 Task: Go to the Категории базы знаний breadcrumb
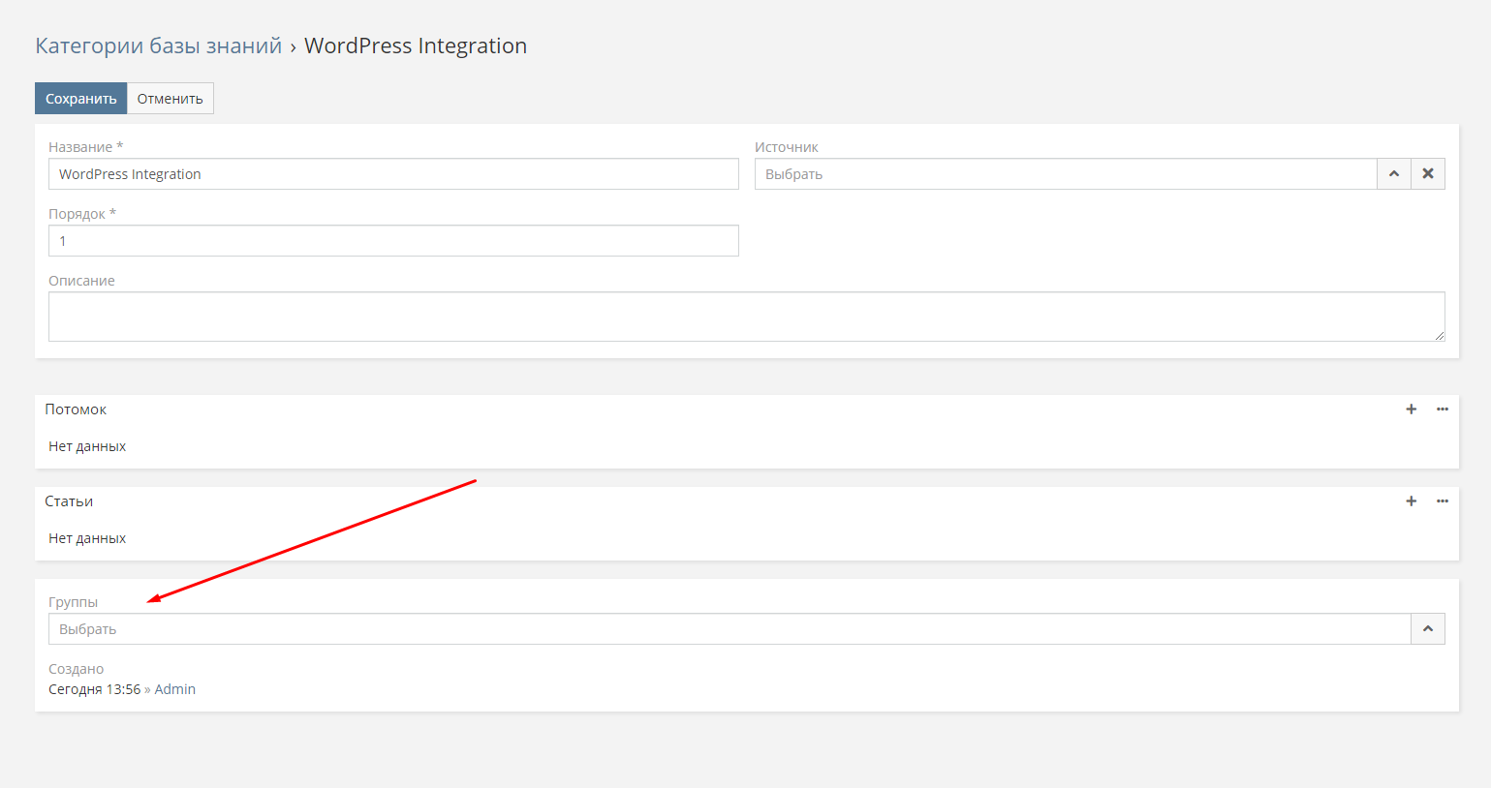158,45
